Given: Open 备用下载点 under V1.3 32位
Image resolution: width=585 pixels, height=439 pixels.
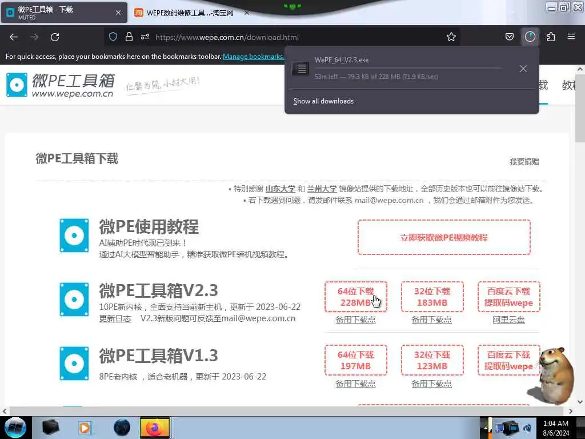Looking at the screenshot, I should pyautogui.click(x=432, y=384).
